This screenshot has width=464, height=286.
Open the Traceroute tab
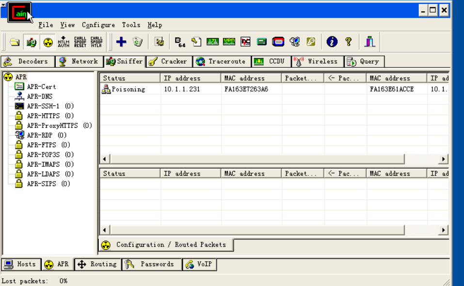pyautogui.click(x=222, y=62)
